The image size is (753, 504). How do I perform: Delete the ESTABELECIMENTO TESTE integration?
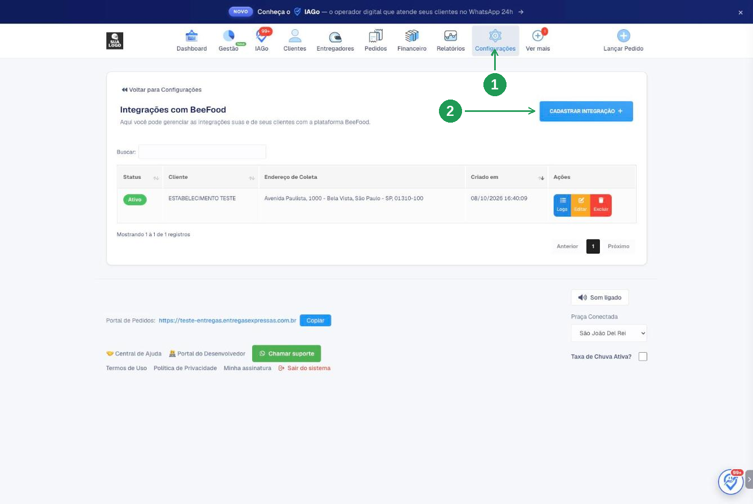[x=600, y=205]
